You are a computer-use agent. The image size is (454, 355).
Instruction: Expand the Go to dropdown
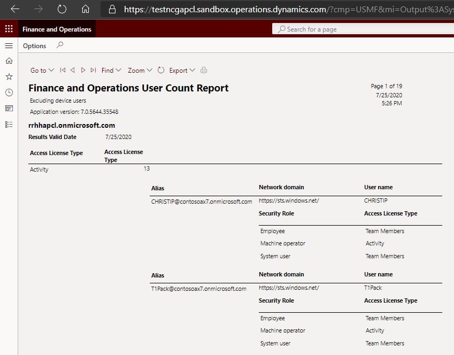click(x=42, y=70)
